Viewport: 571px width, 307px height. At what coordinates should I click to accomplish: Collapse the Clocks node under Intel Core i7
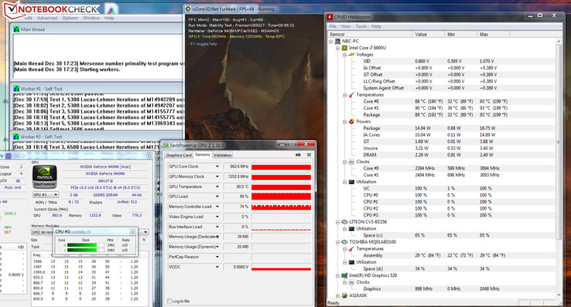click(344, 162)
